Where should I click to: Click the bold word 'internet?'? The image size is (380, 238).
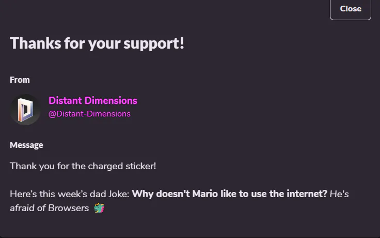(x=307, y=194)
